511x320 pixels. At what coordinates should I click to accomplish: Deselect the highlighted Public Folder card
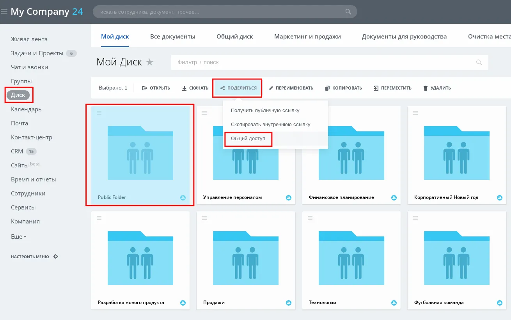140,156
